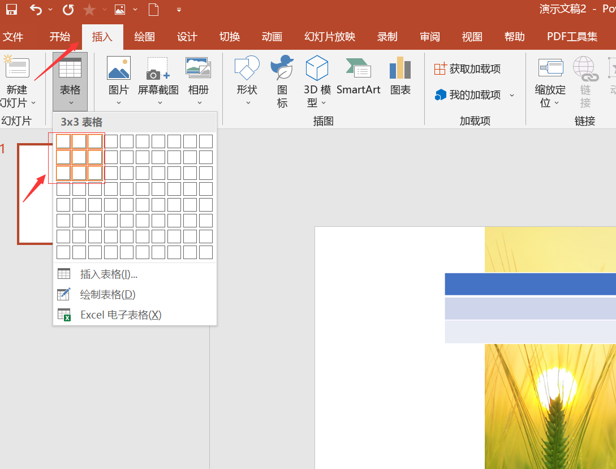Open Customize Quick Access Toolbar dropdown
Screen dimensions: 616x469
click(179, 10)
